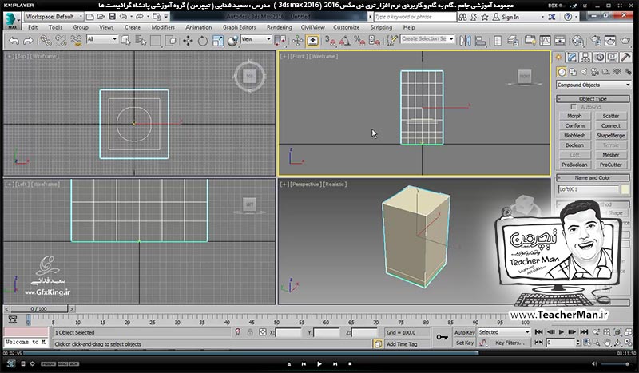Click the Unlink Selection icon
Viewport: 639px width, 373px height.
61,41
